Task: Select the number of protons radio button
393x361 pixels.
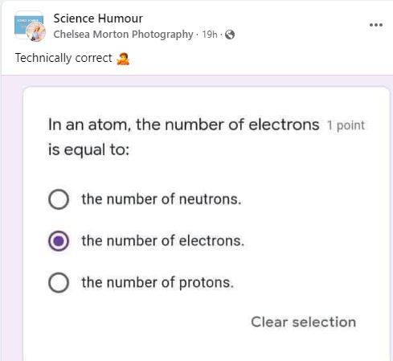Action: coord(59,282)
